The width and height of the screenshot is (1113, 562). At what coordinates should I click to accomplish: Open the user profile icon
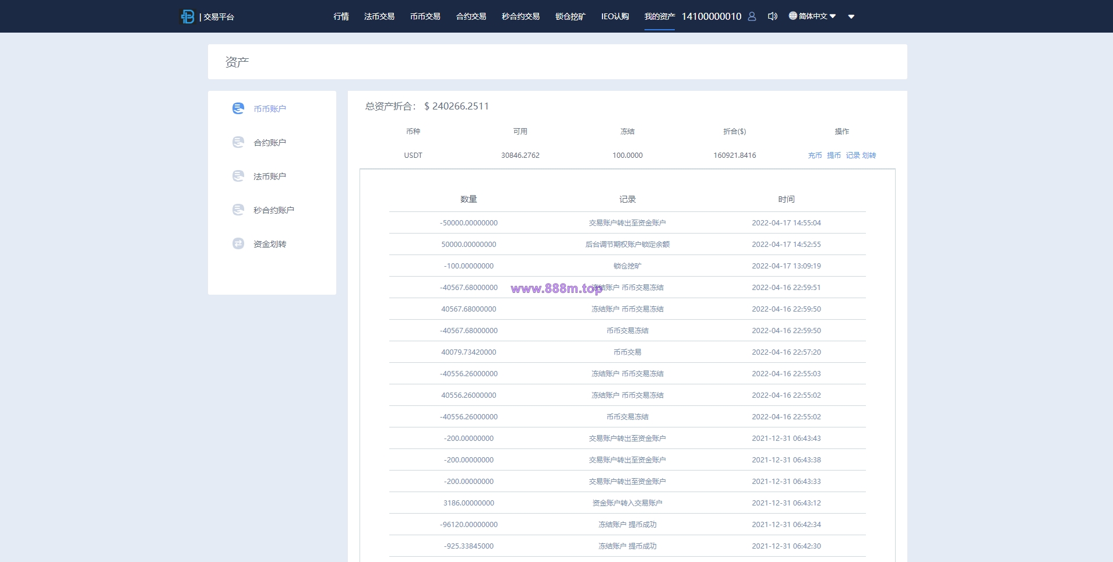tap(752, 16)
